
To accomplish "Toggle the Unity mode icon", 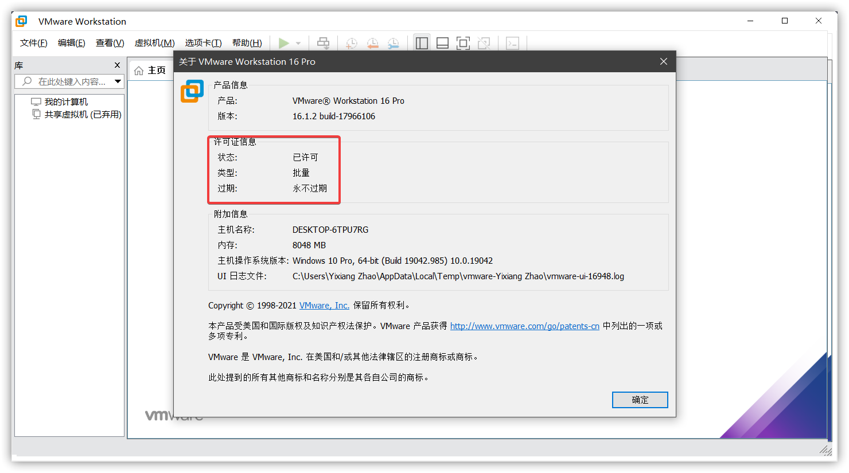I will click(484, 42).
